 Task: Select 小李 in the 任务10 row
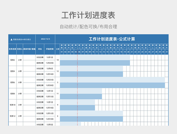[x=20, y=105]
